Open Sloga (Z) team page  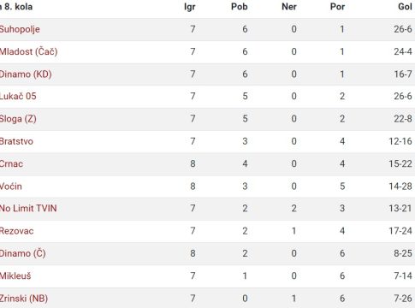18,119
